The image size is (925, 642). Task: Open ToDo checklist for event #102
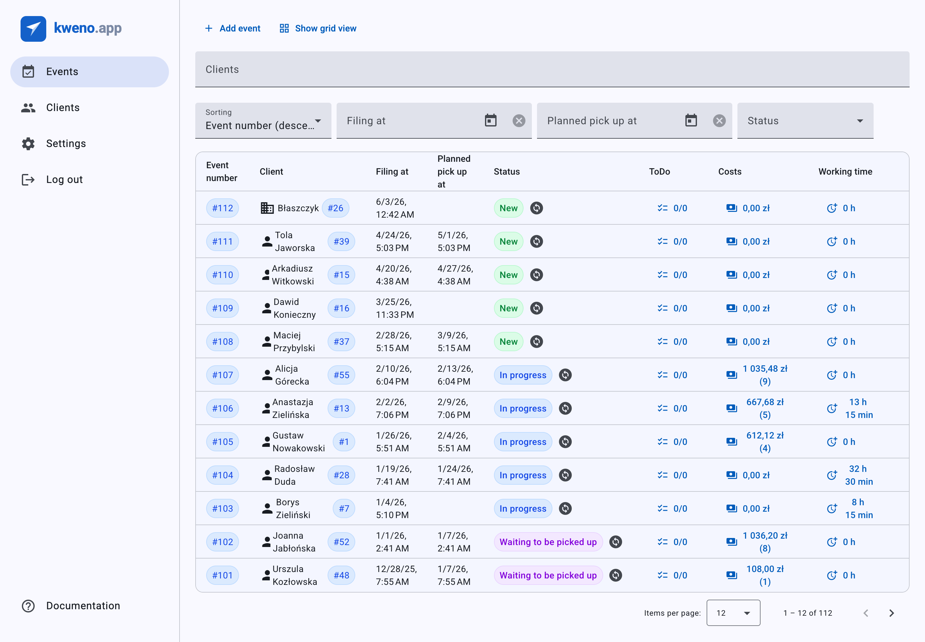click(x=672, y=542)
